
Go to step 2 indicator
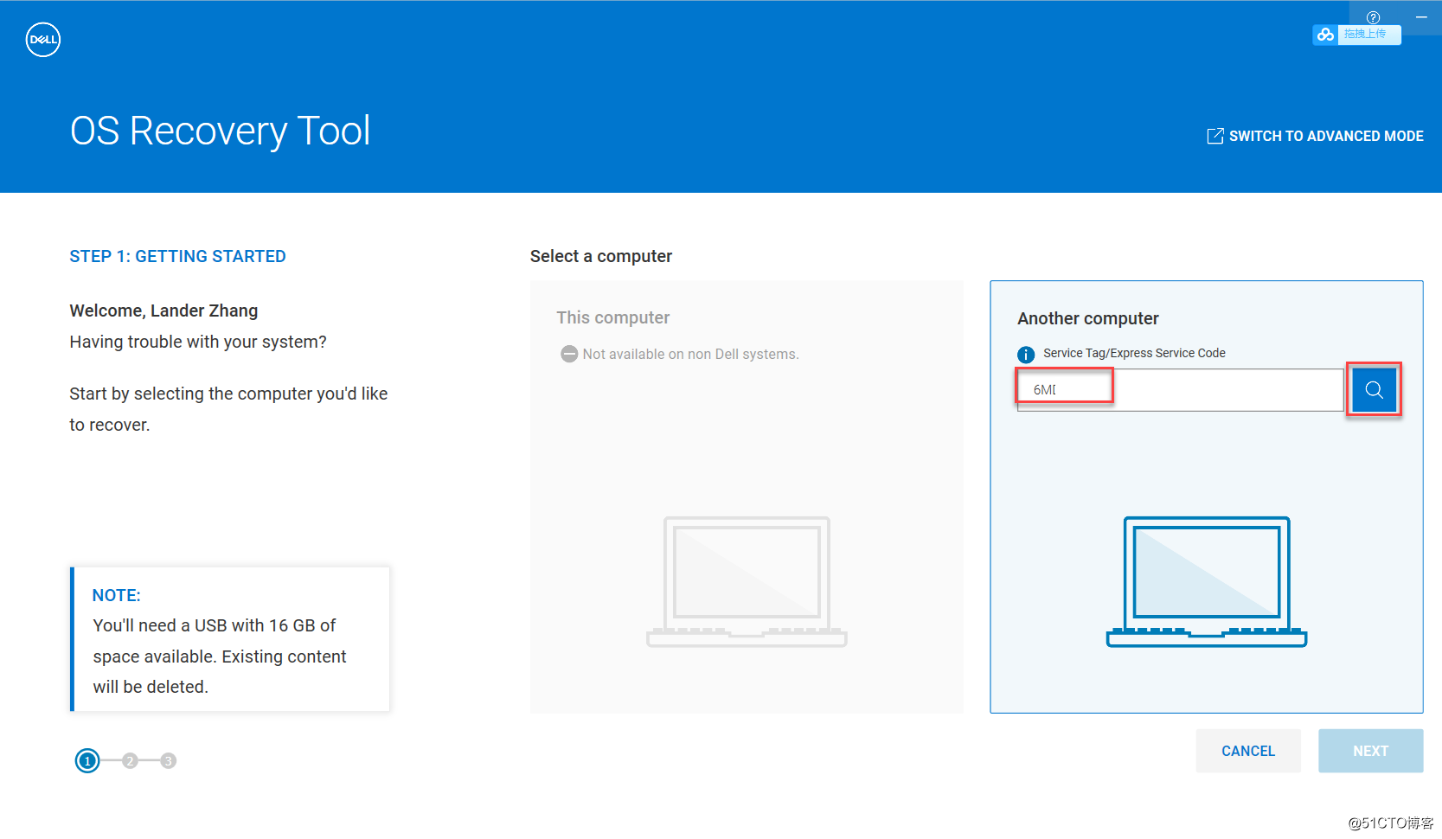pos(130,760)
